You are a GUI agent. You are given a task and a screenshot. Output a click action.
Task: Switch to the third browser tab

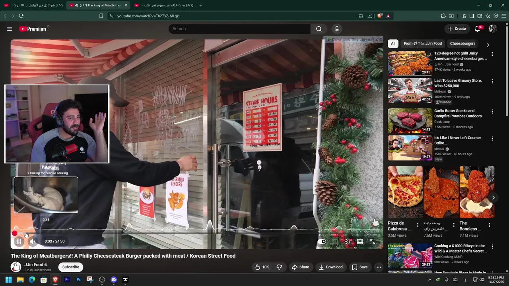click(164, 5)
